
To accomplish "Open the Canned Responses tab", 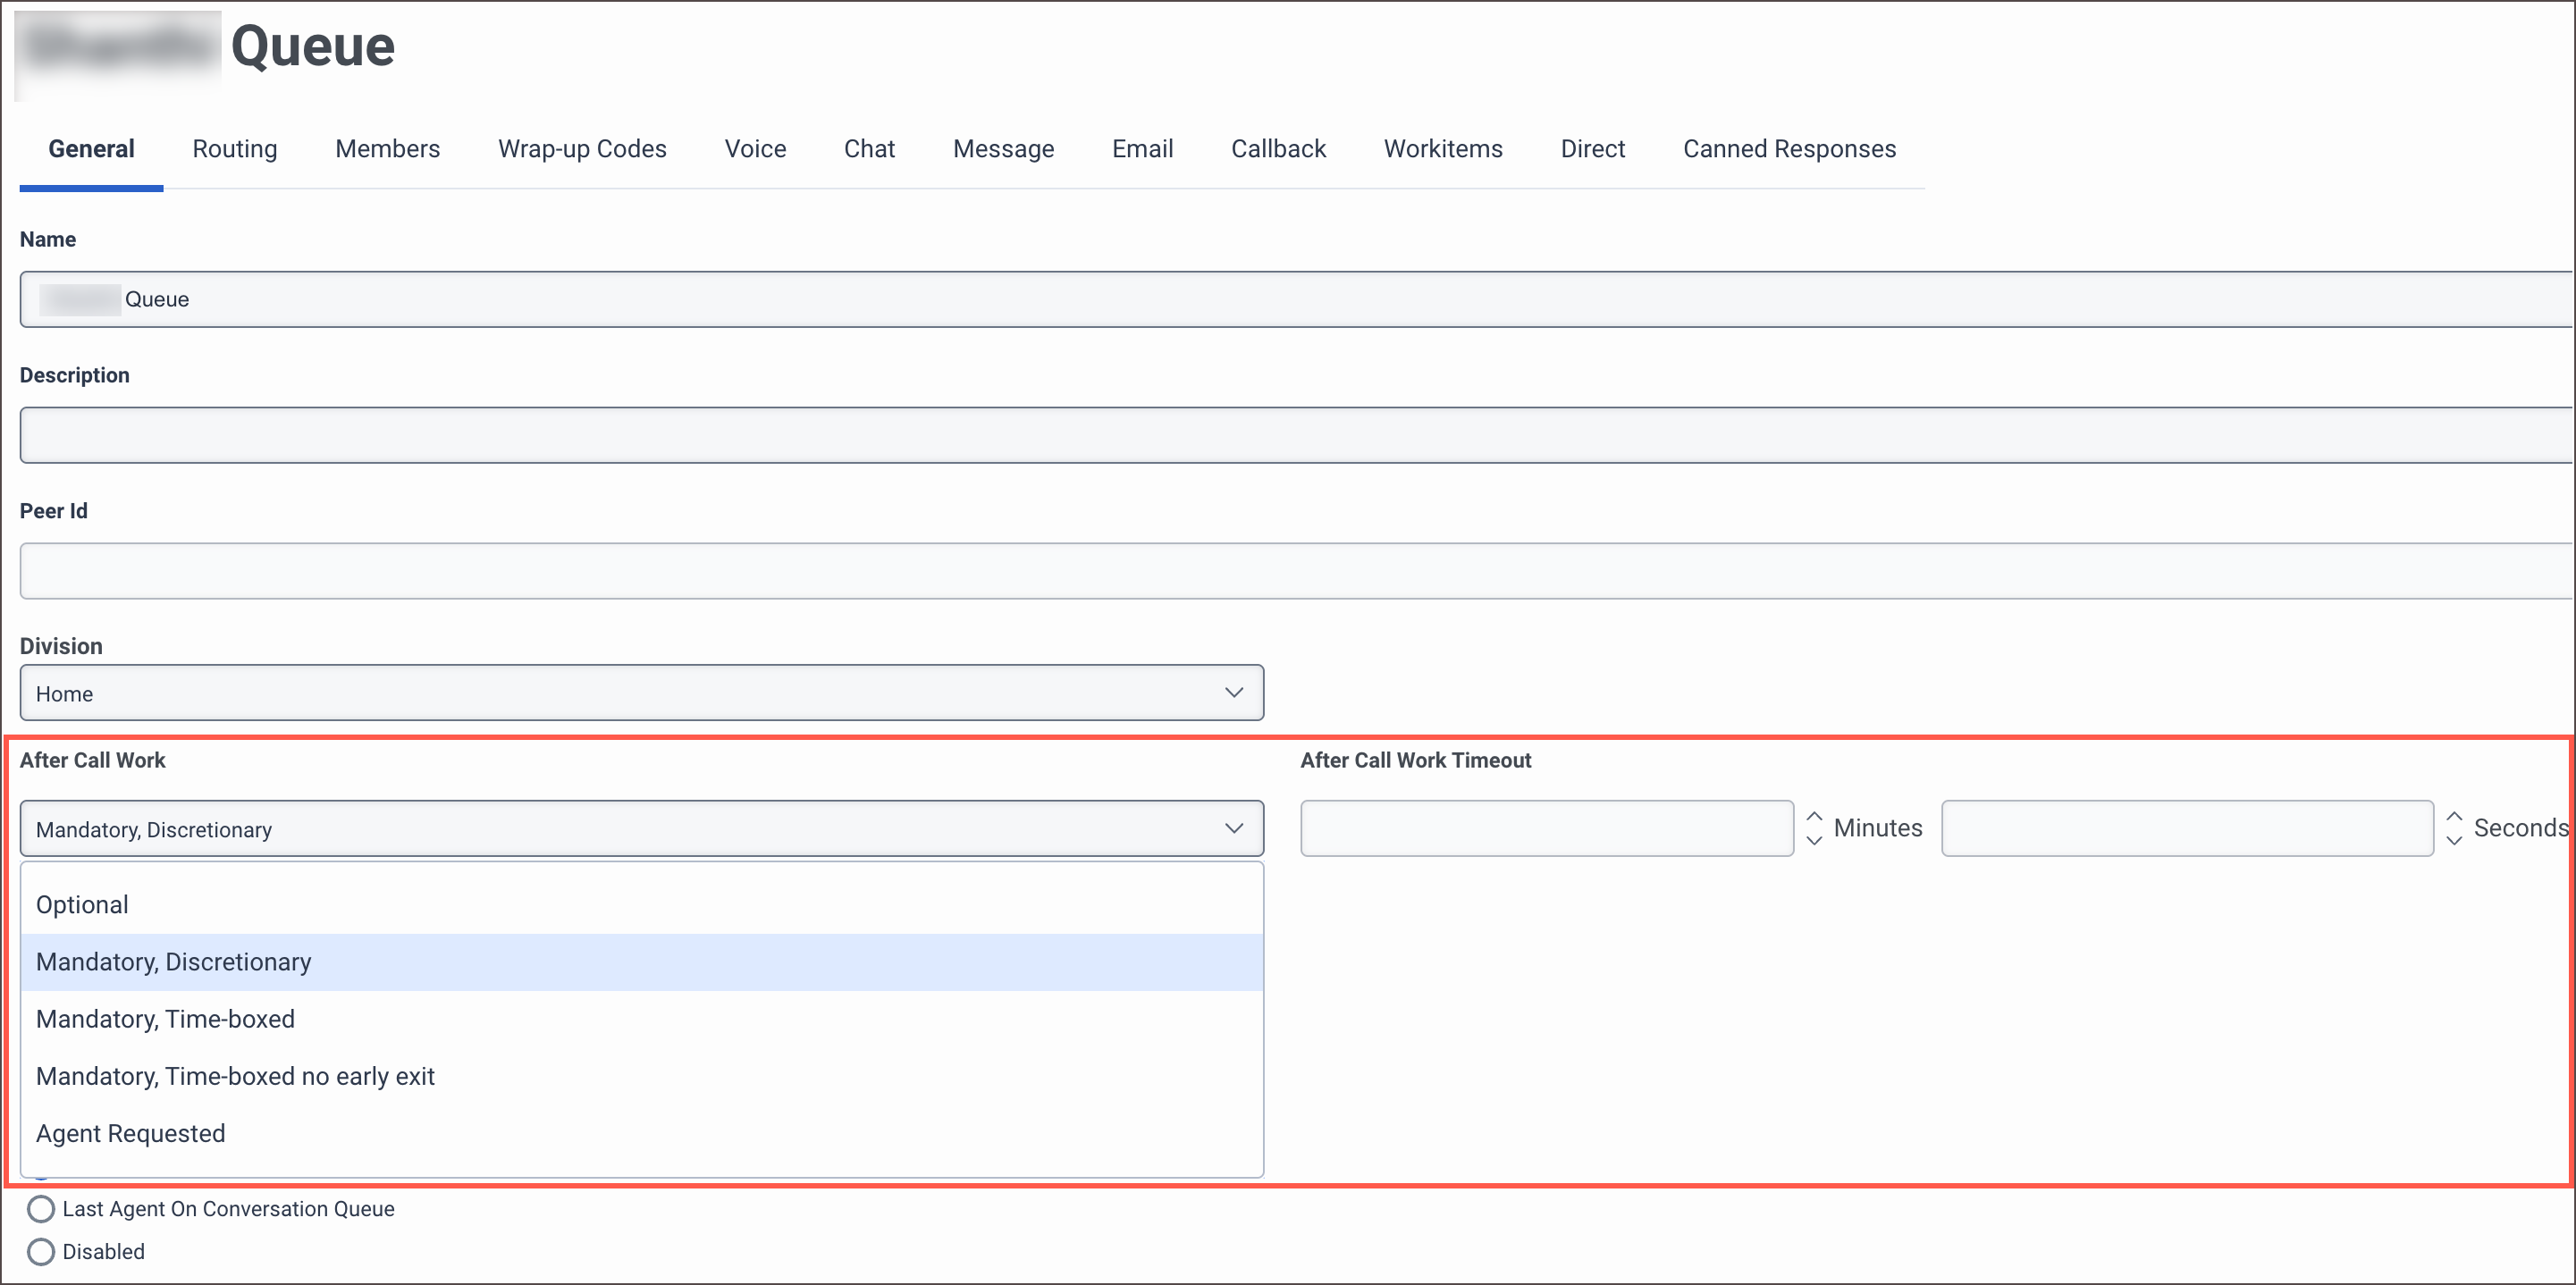I will click(x=1789, y=149).
